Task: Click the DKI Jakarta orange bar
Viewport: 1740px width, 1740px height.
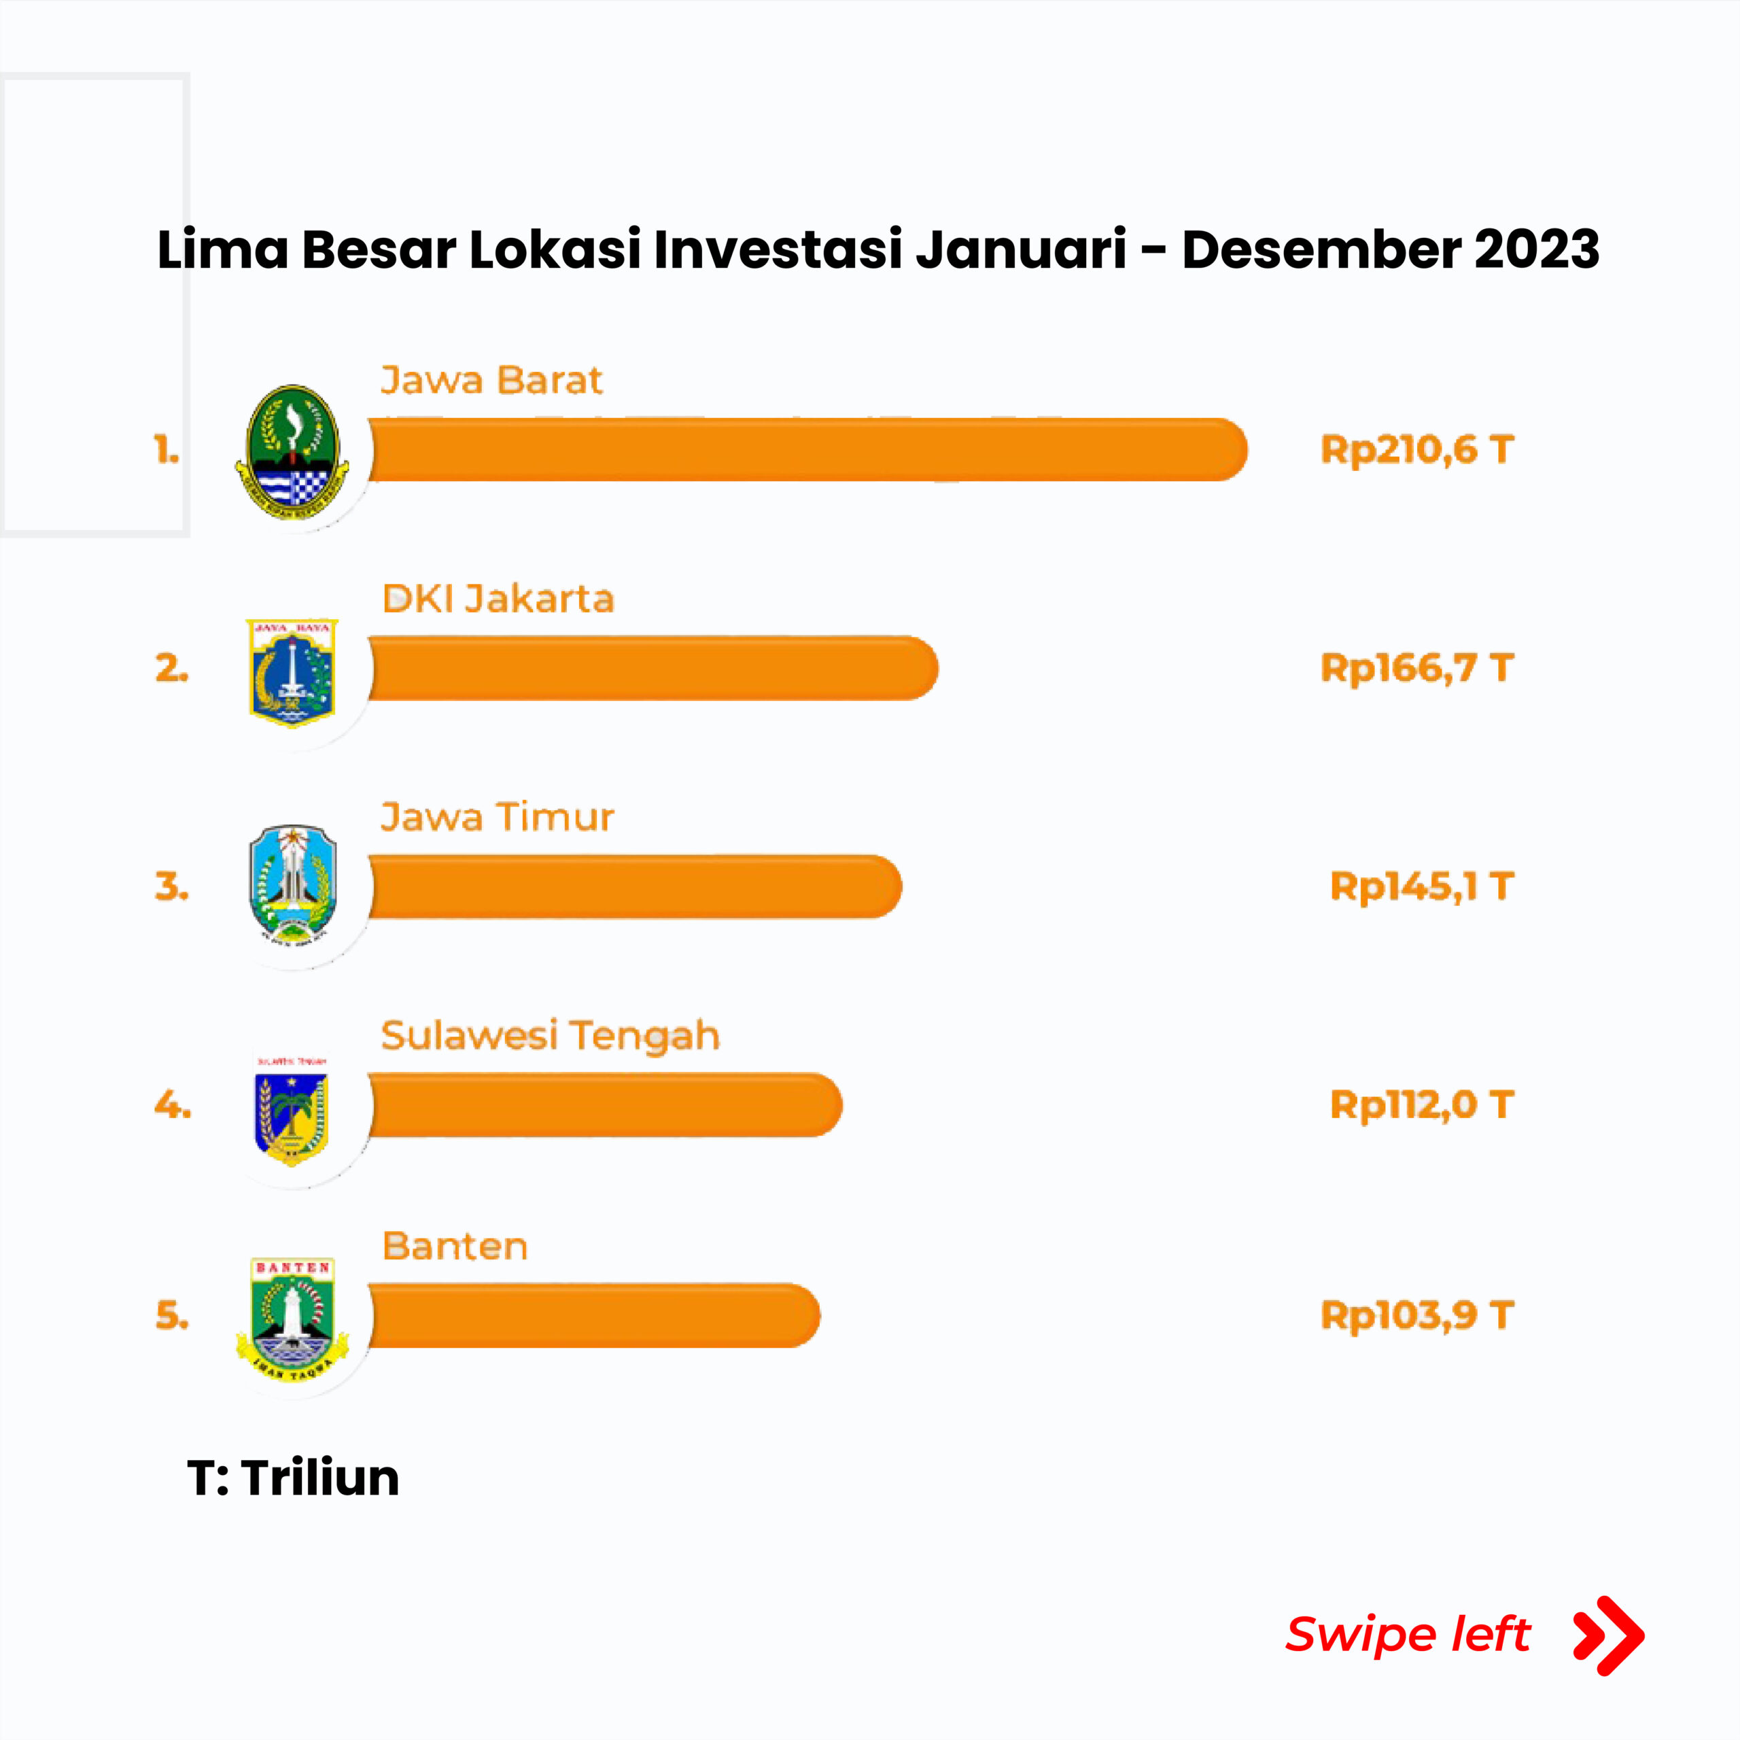Action: [653, 668]
